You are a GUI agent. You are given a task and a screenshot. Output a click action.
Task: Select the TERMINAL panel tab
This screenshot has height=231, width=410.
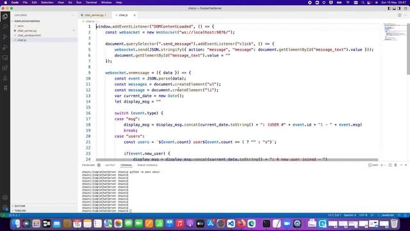coord(126,165)
